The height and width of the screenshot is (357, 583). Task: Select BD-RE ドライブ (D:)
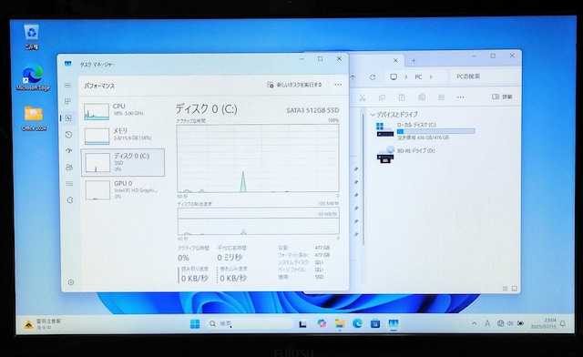pyautogui.click(x=406, y=154)
